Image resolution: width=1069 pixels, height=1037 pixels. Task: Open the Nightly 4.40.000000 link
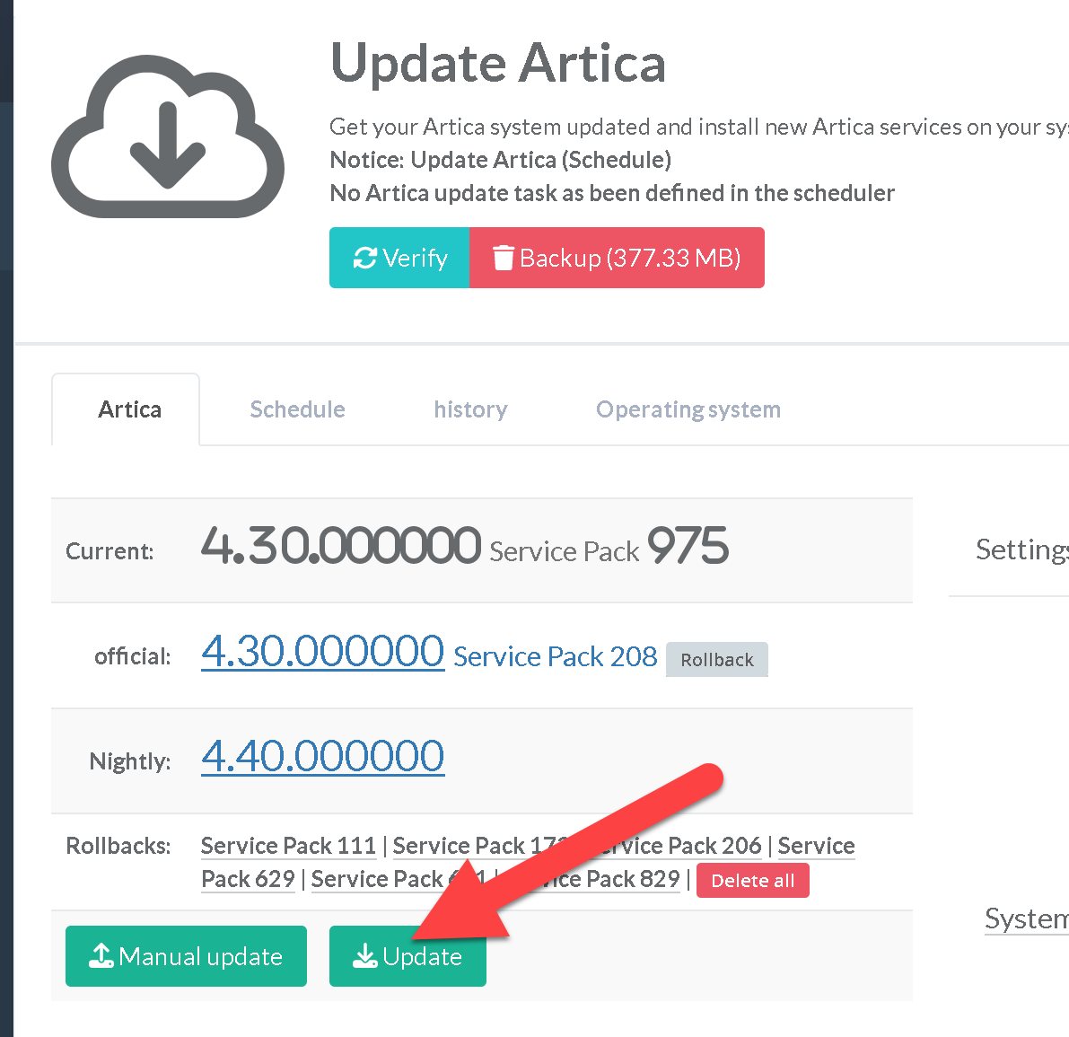[x=322, y=756]
